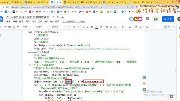Click the insert link icon

[107, 27]
